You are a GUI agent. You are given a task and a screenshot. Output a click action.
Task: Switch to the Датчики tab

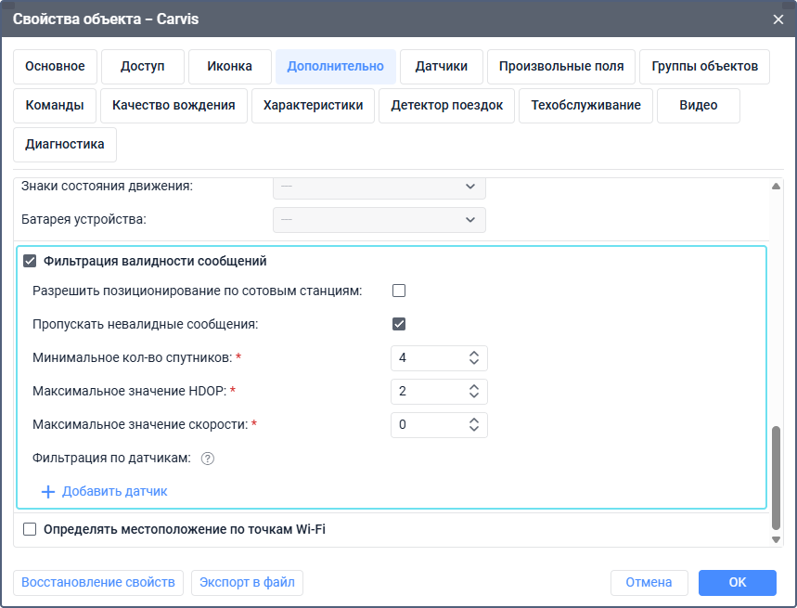441,67
